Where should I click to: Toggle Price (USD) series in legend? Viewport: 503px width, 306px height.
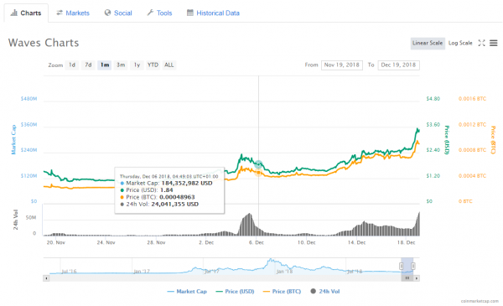click(x=235, y=291)
